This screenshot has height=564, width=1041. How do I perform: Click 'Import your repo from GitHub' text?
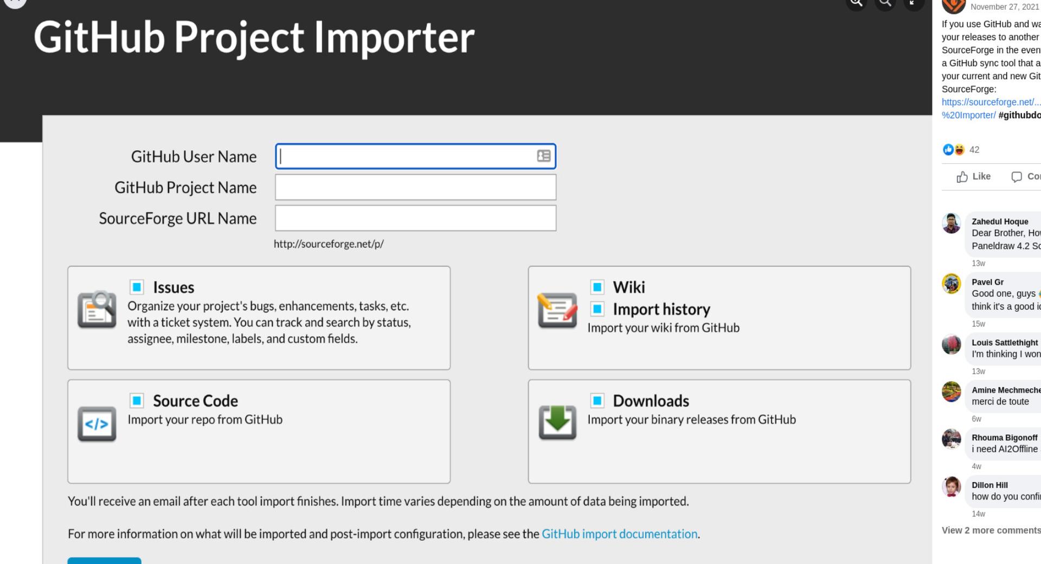[x=205, y=420]
